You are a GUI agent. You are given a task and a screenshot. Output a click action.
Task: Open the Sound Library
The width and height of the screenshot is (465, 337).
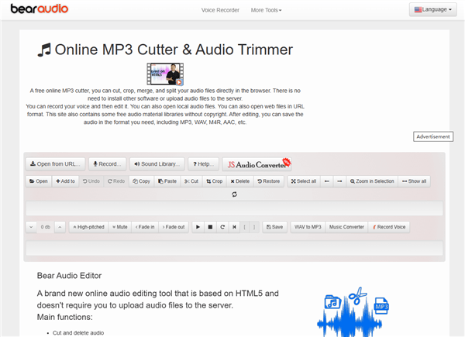click(157, 164)
